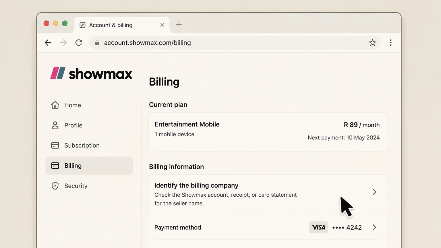The image size is (441, 248).
Task: Click the macOS green maximize button
Action: point(65,23)
